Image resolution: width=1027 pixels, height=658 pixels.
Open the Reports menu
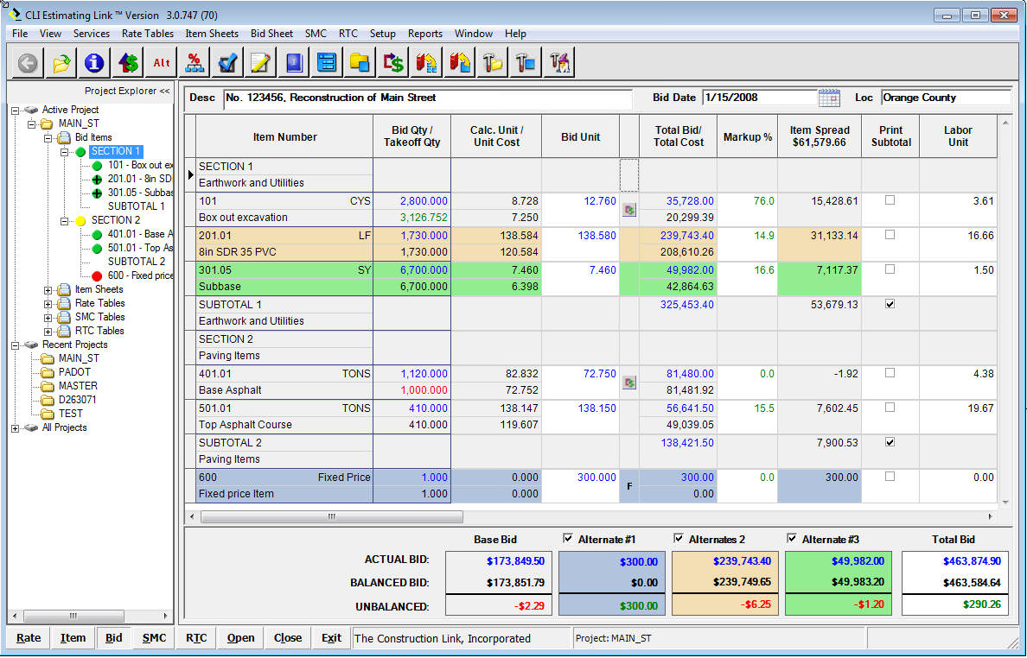[x=424, y=34]
